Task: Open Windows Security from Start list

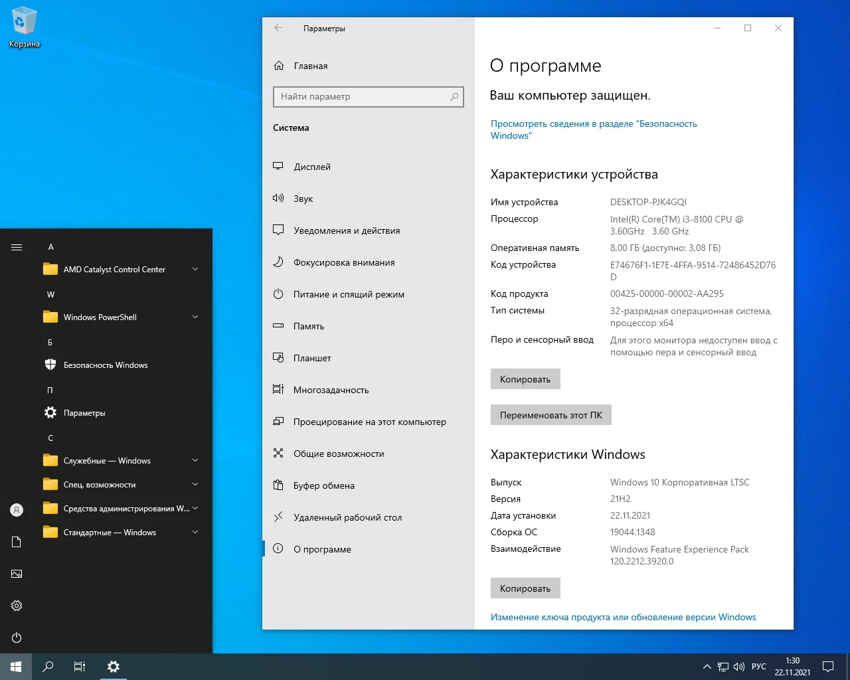Action: click(118, 365)
